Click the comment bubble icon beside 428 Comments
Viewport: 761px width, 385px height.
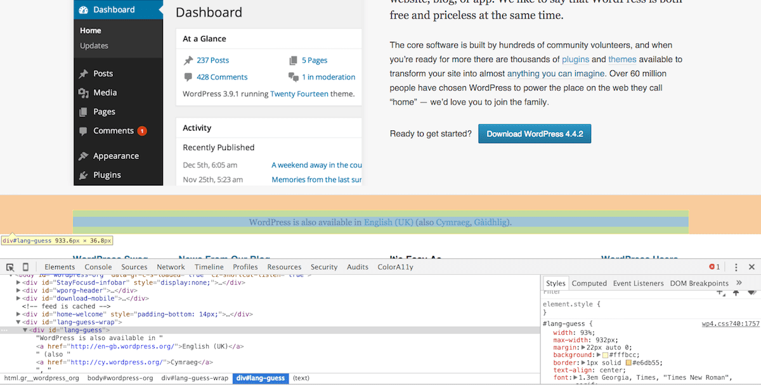point(188,77)
